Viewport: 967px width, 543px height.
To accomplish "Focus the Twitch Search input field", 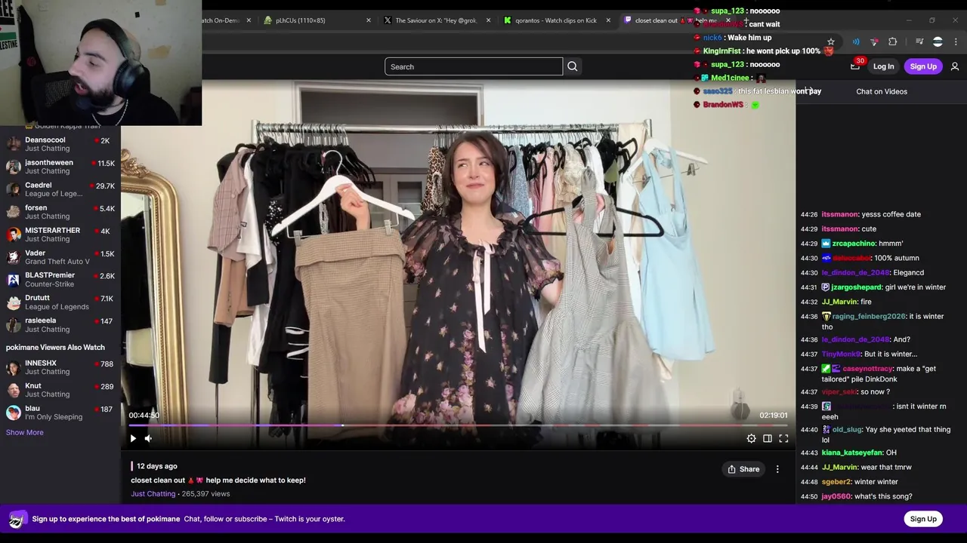I will coord(474,66).
